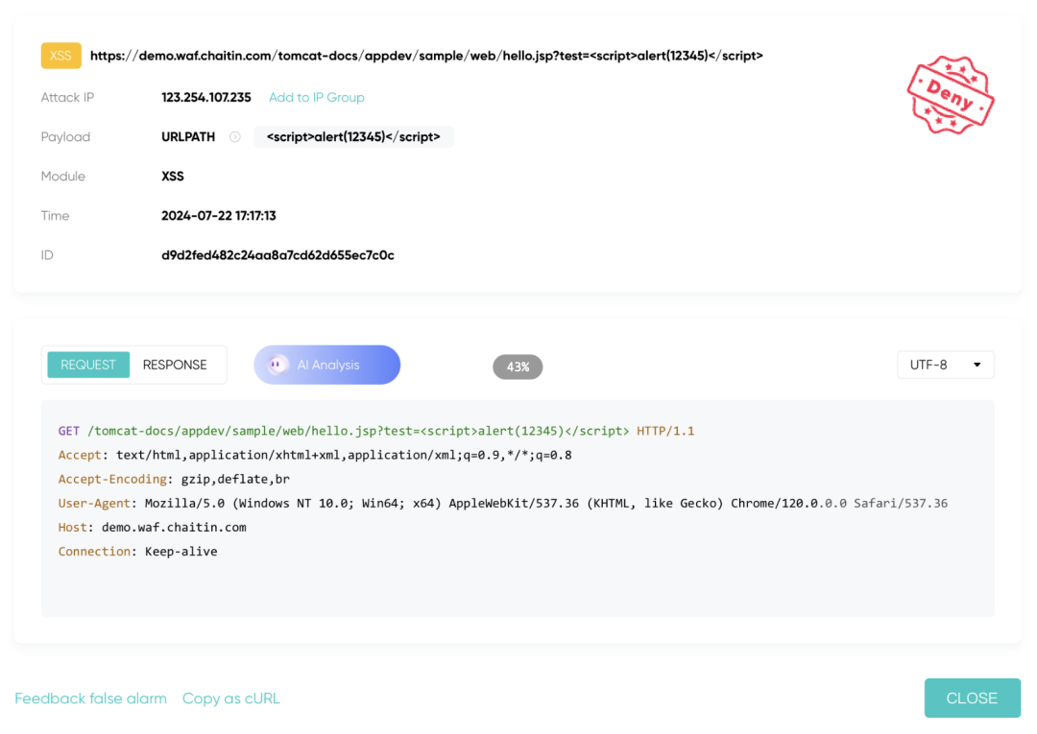Click Copy as cURL link
This screenshot has height=734, width=1037.
coord(230,698)
